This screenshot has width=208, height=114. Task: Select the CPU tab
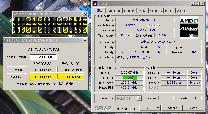coord(99,10)
